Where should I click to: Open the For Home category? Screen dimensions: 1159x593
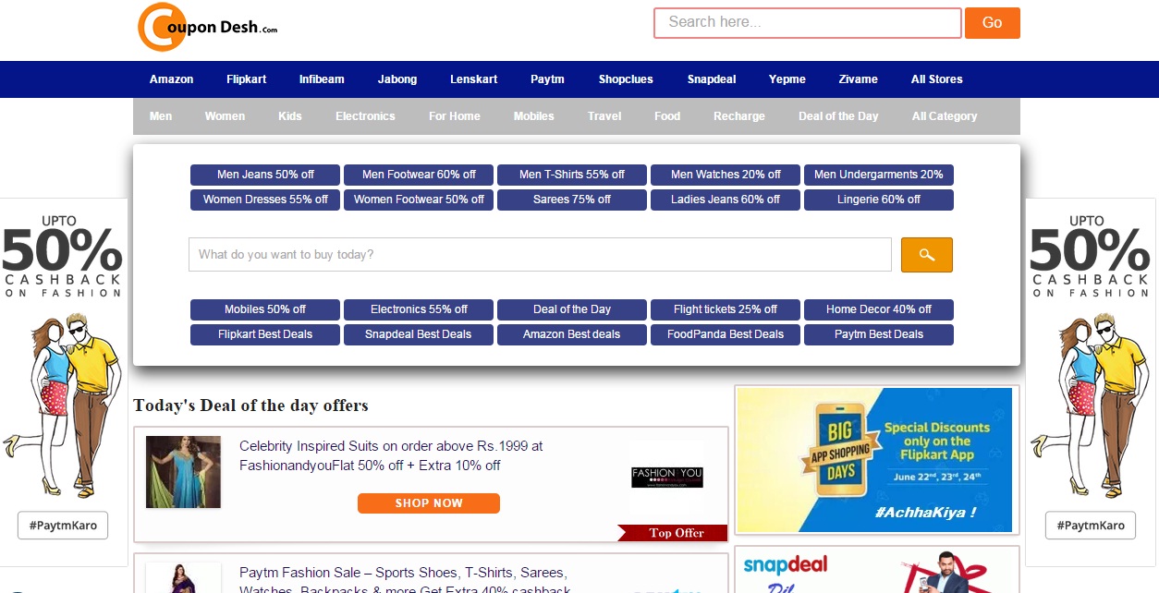(x=455, y=116)
